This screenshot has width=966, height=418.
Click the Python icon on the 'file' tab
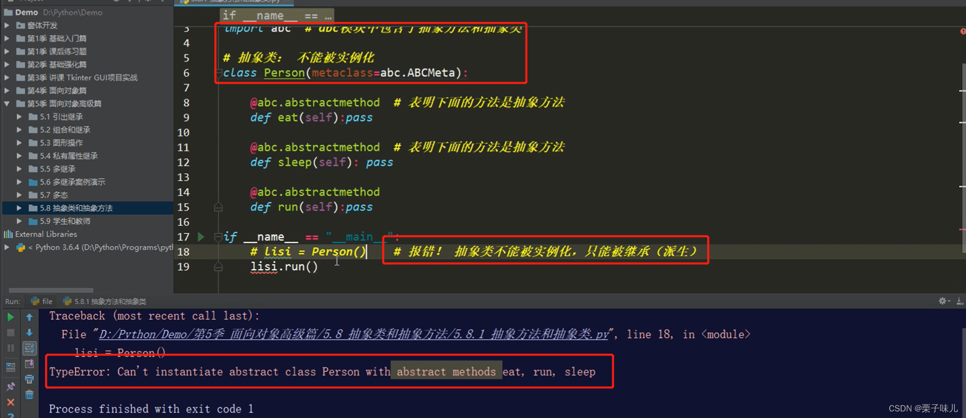click(x=35, y=301)
